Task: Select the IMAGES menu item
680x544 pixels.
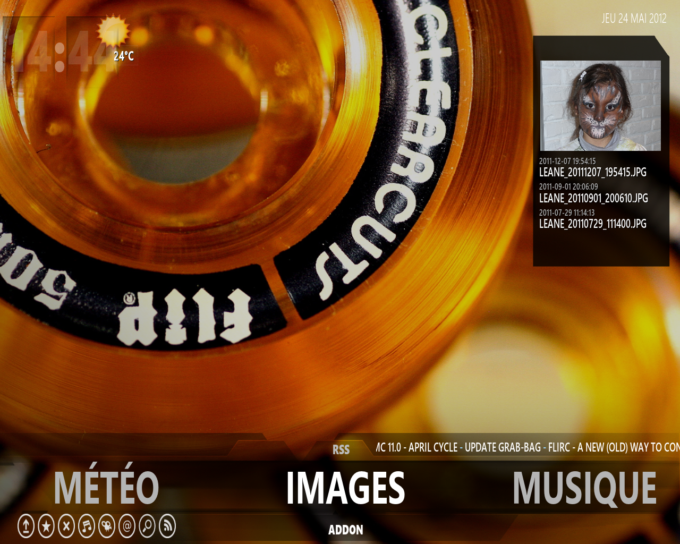Action: point(345,488)
